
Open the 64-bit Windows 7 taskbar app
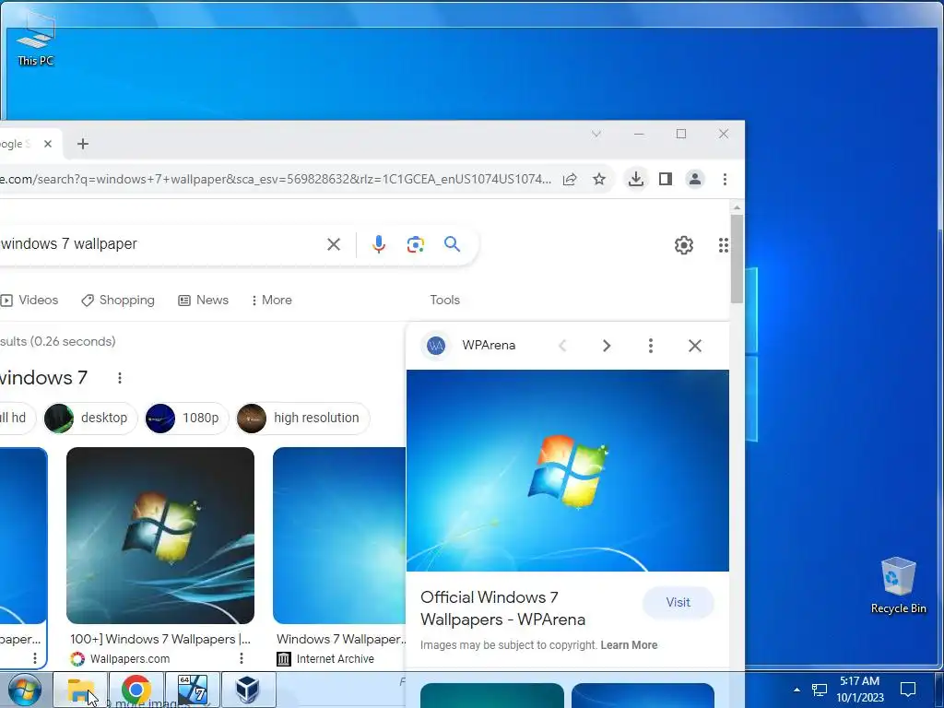tap(193, 690)
